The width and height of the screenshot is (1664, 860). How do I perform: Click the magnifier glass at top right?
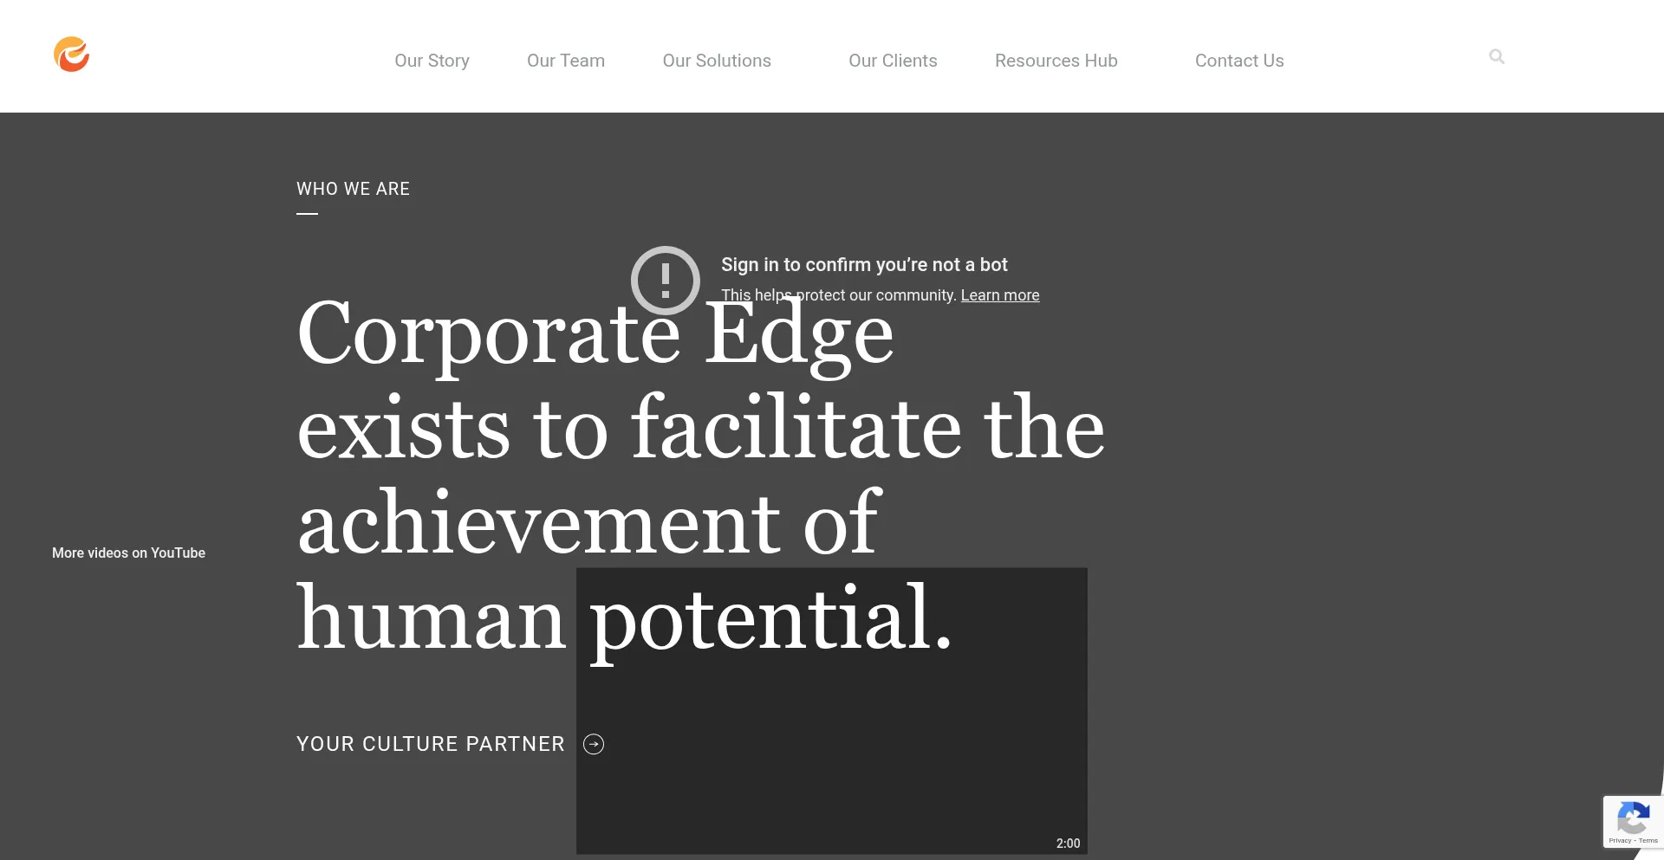click(x=1497, y=56)
